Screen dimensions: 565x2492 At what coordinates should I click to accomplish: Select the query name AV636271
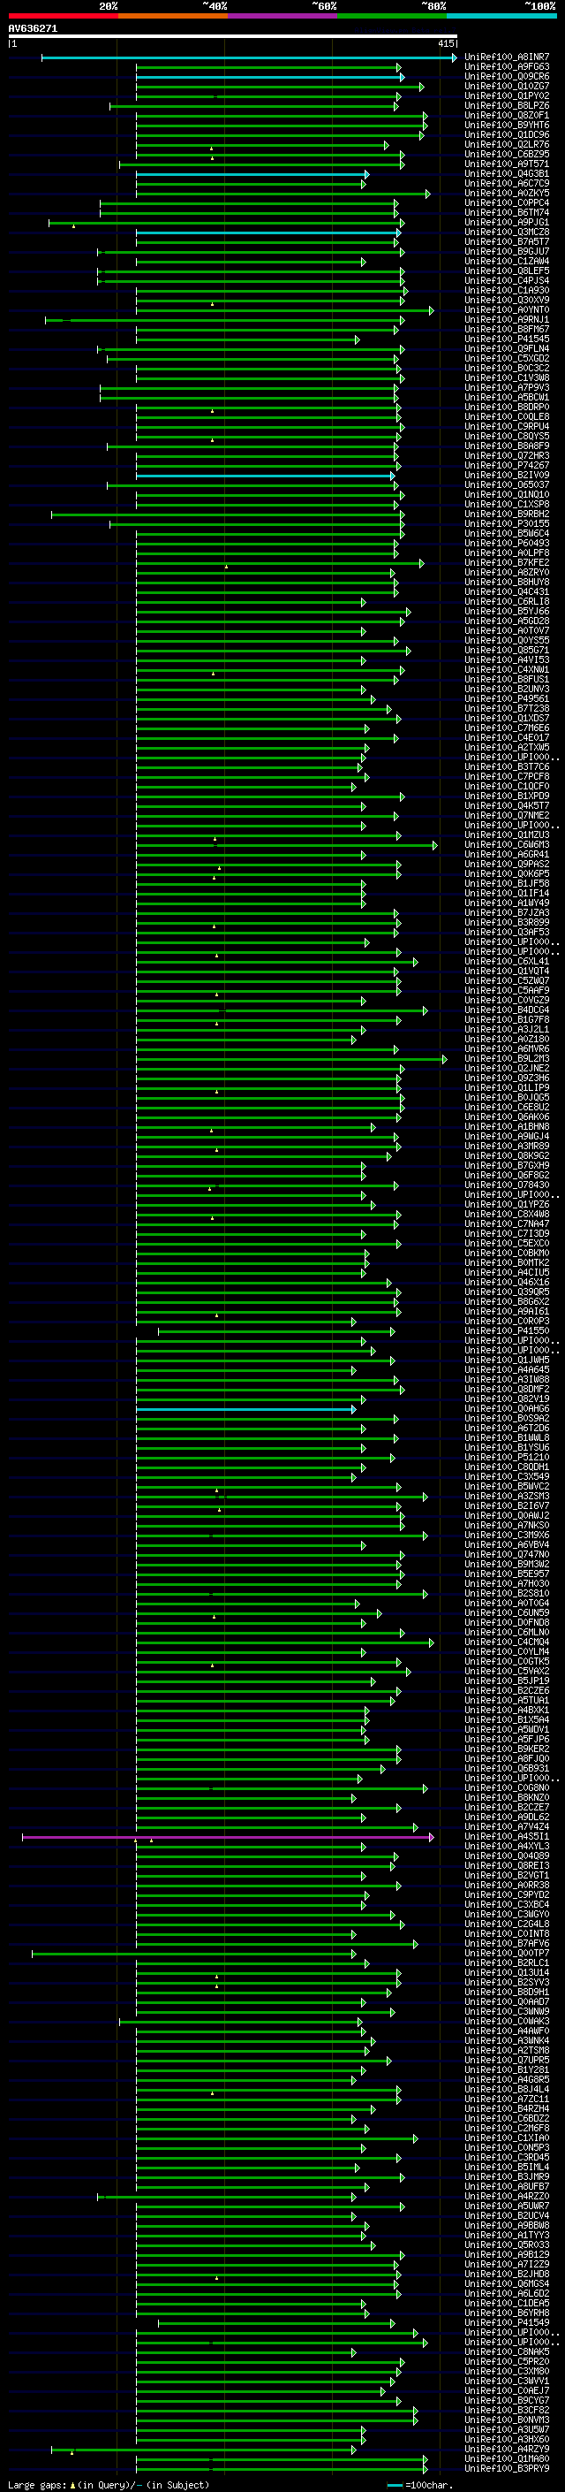pos(33,29)
